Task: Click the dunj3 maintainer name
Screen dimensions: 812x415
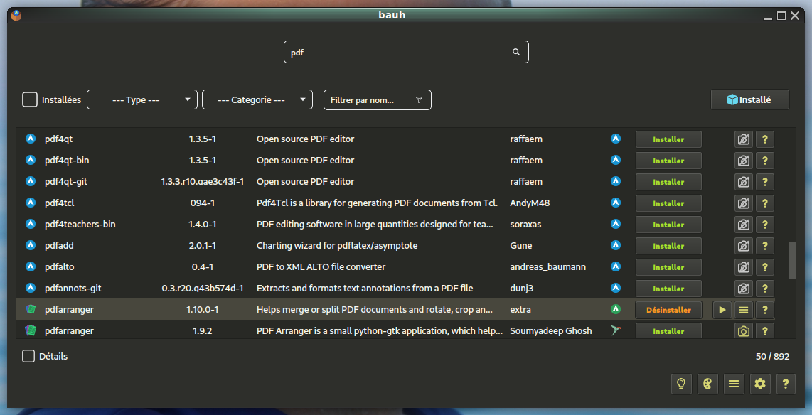Action: 521,288
